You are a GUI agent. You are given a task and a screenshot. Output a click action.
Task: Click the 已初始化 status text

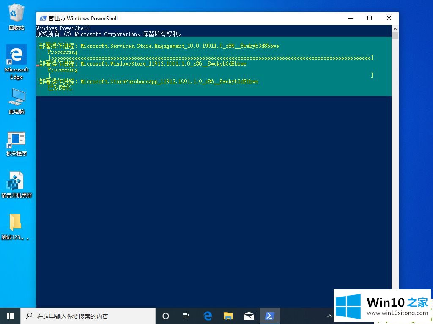pos(60,88)
